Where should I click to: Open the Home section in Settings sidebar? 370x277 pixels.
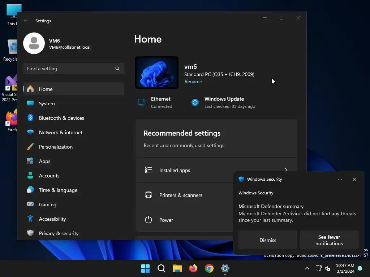pos(74,89)
